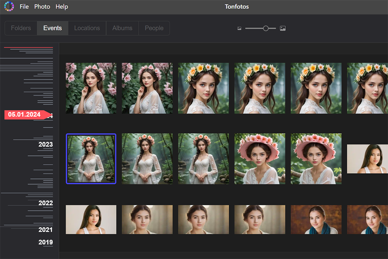Image resolution: width=388 pixels, height=259 pixels.
Task: Jump to 2019 on the timeline
Action: [x=46, y=242]
